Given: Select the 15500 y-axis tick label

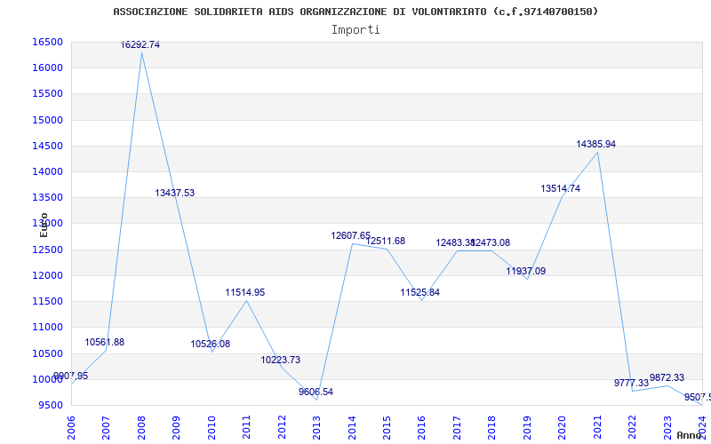Looking at the screenshot, I should tap(48, 94).
